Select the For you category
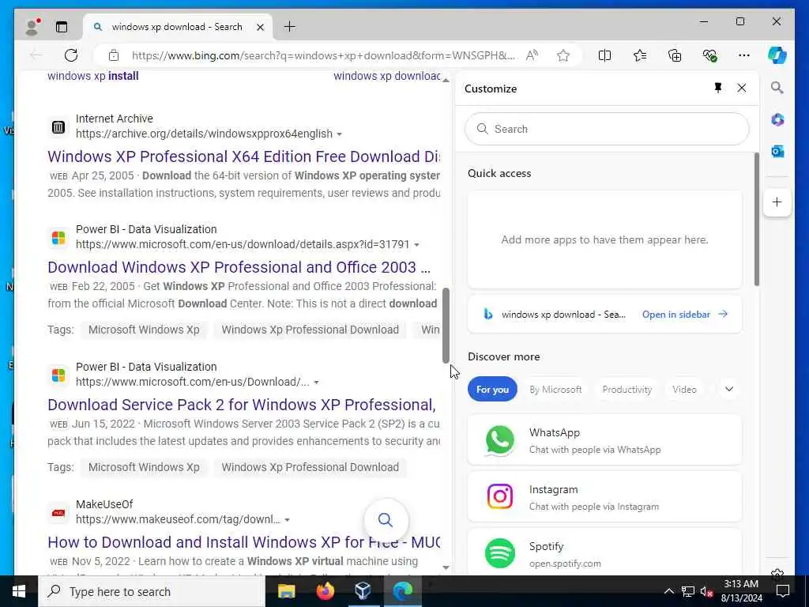This screenshot has height=607, width=809. click(492, 389)
